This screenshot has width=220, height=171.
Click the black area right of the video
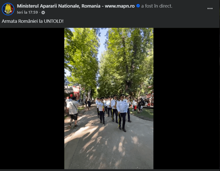187,98
